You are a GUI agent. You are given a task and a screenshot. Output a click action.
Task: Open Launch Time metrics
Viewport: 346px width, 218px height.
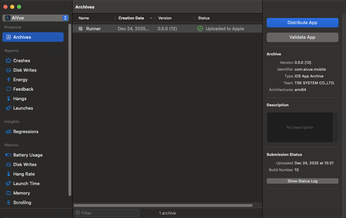26,183
